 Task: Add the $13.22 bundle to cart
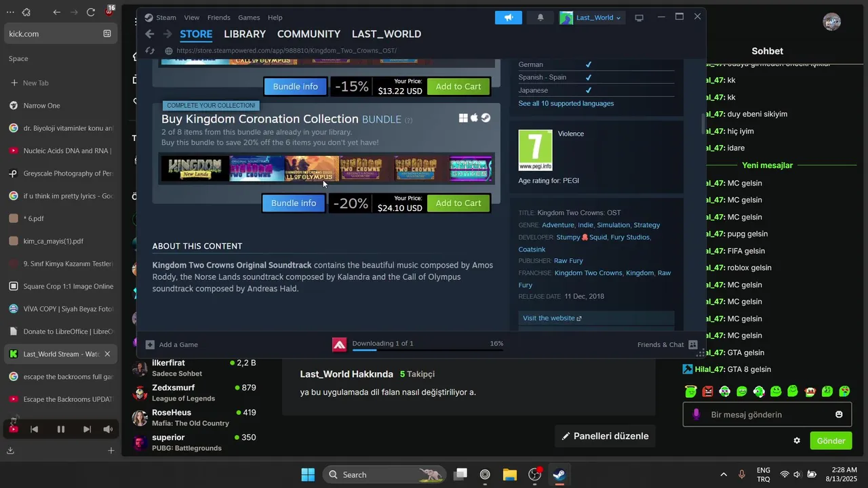[x=458, y=86]
